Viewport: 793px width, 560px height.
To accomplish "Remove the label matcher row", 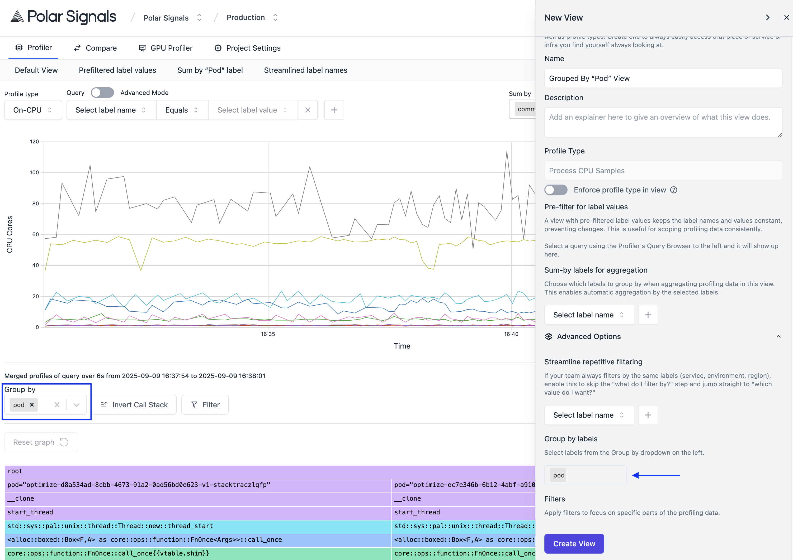I will (x=307, y=110).
